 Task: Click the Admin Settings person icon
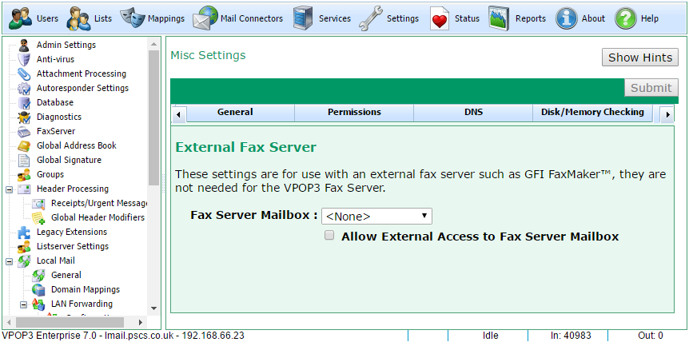click(24, 45)
